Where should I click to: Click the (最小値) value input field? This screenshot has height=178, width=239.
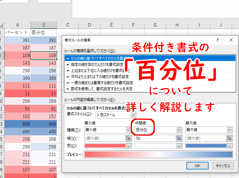[105, 138]
